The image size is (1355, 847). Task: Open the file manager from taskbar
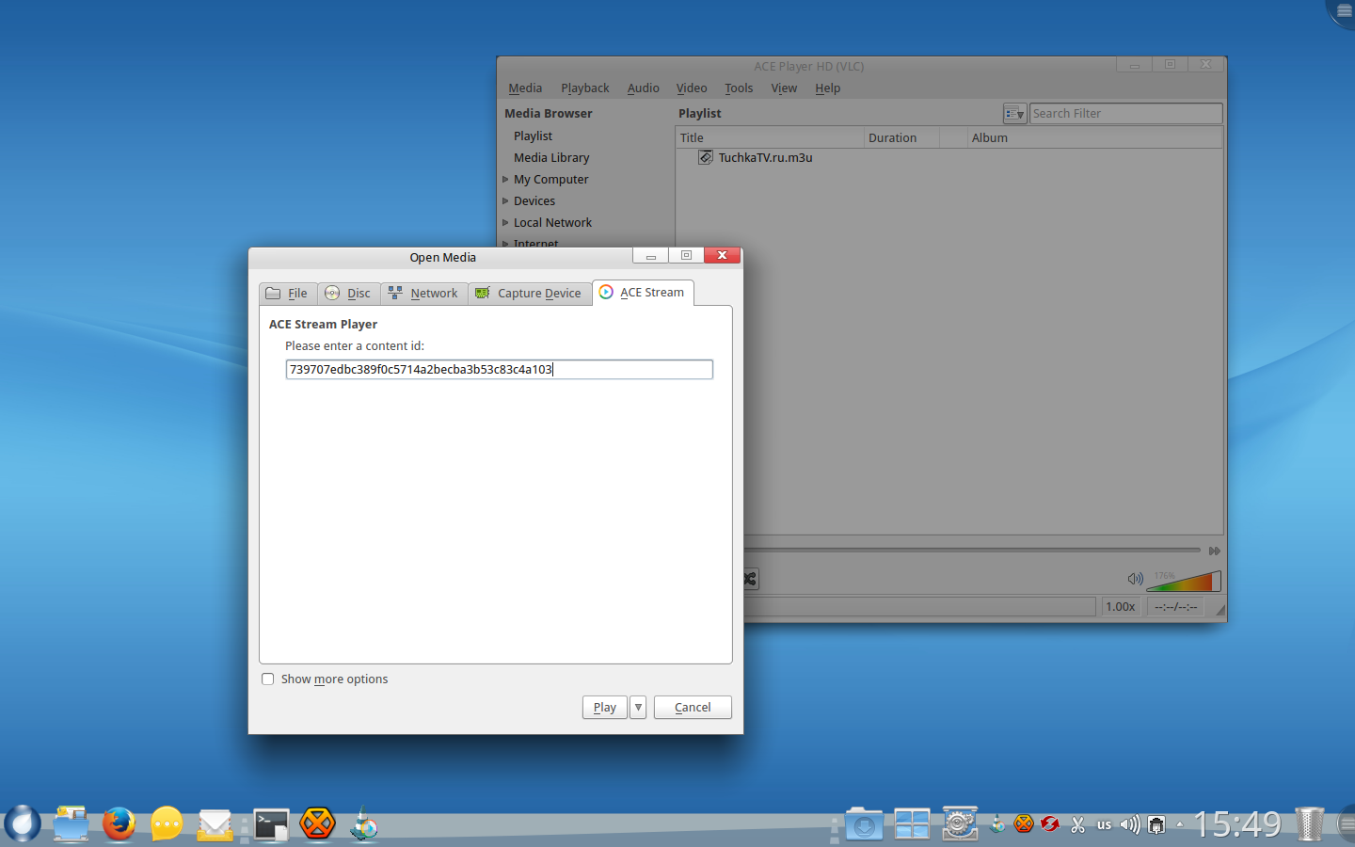71,824
